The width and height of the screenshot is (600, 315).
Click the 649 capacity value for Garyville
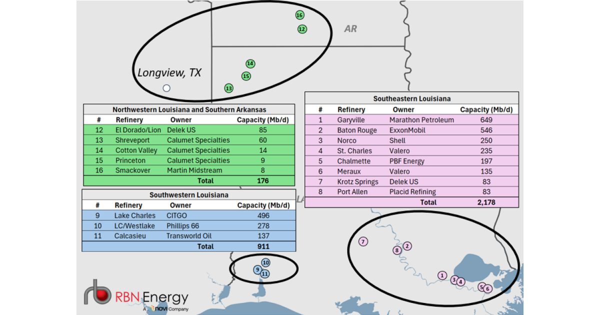(486, 120)
